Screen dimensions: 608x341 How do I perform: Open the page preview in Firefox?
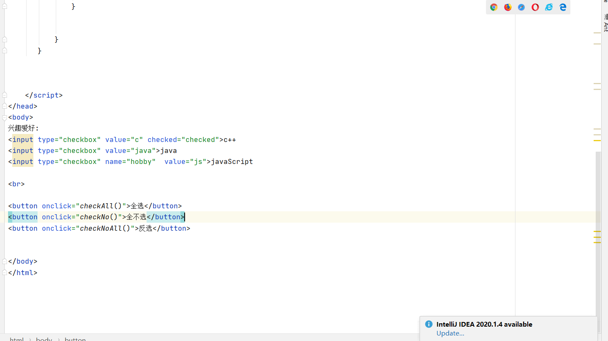click(x=507, y=7)
